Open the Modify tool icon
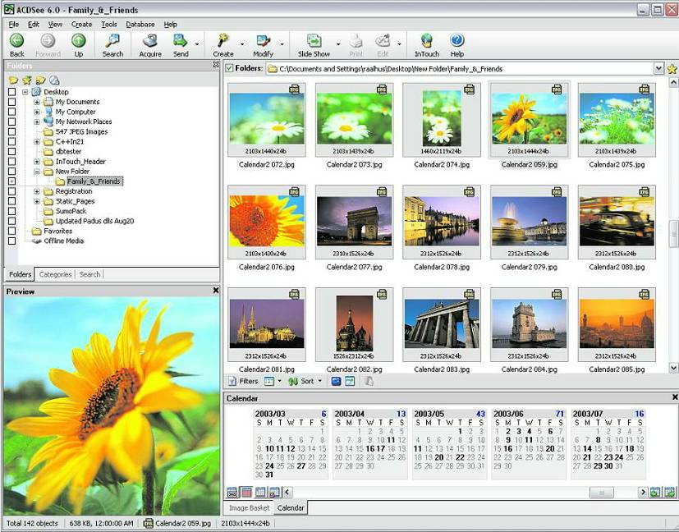679x532 pixels. pos(264,41)
